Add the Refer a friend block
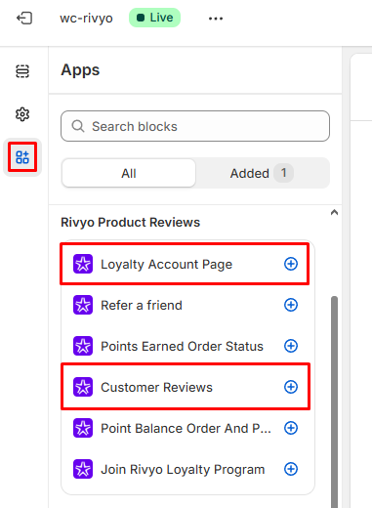 click(x=291, y=305)
